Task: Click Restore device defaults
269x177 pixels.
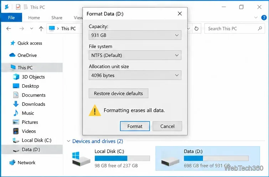Action: (118, 93)
